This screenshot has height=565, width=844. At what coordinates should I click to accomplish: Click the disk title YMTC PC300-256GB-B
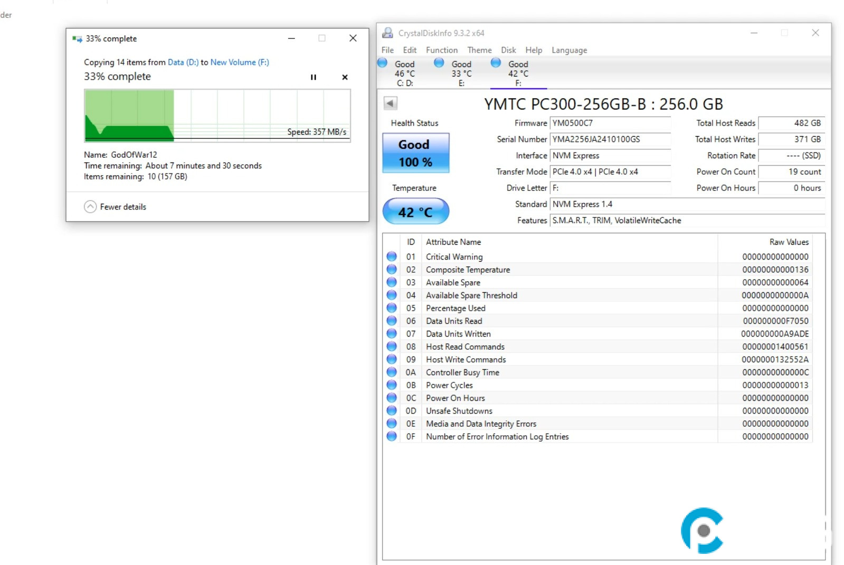pyautogui.click(x=565, y=104)
